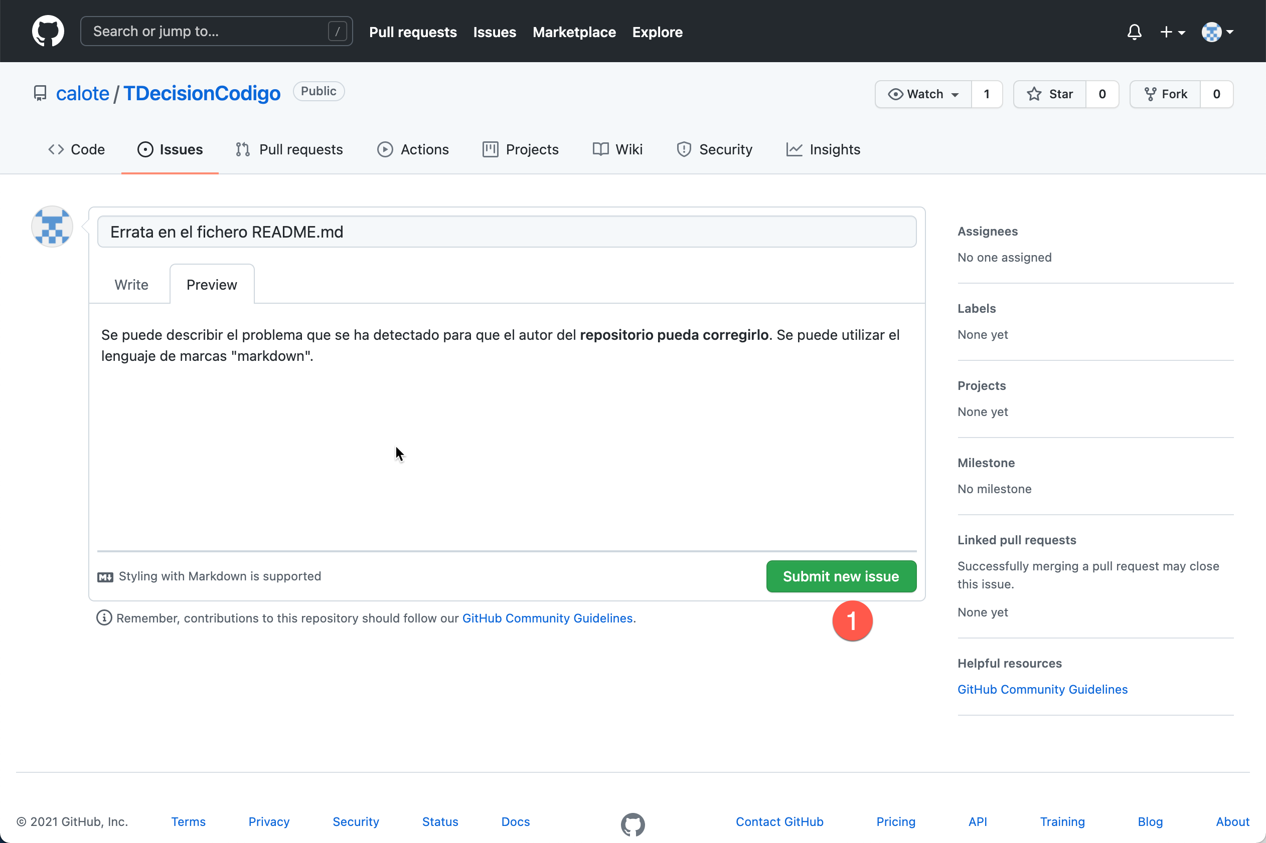Open Explore from top navigation
Viewport: 1266px width, 843px height.
[657, 32]
